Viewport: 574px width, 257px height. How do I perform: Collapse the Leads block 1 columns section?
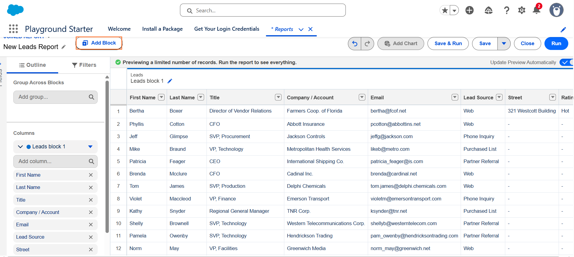pyautogui.click(x=20, y=147)
